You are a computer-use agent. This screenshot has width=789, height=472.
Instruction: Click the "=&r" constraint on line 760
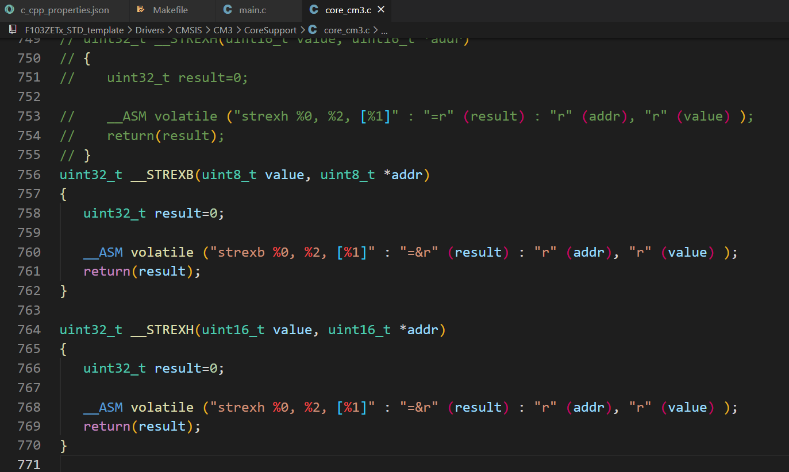(419, 252)
